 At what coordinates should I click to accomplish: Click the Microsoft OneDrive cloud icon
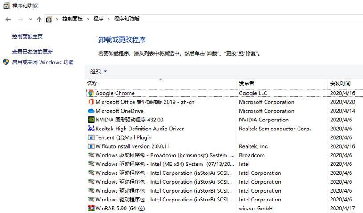91,111
